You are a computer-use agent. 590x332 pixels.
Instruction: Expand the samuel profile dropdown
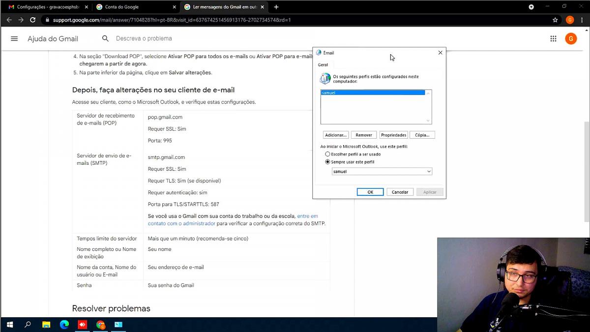(x=429, y=172)
